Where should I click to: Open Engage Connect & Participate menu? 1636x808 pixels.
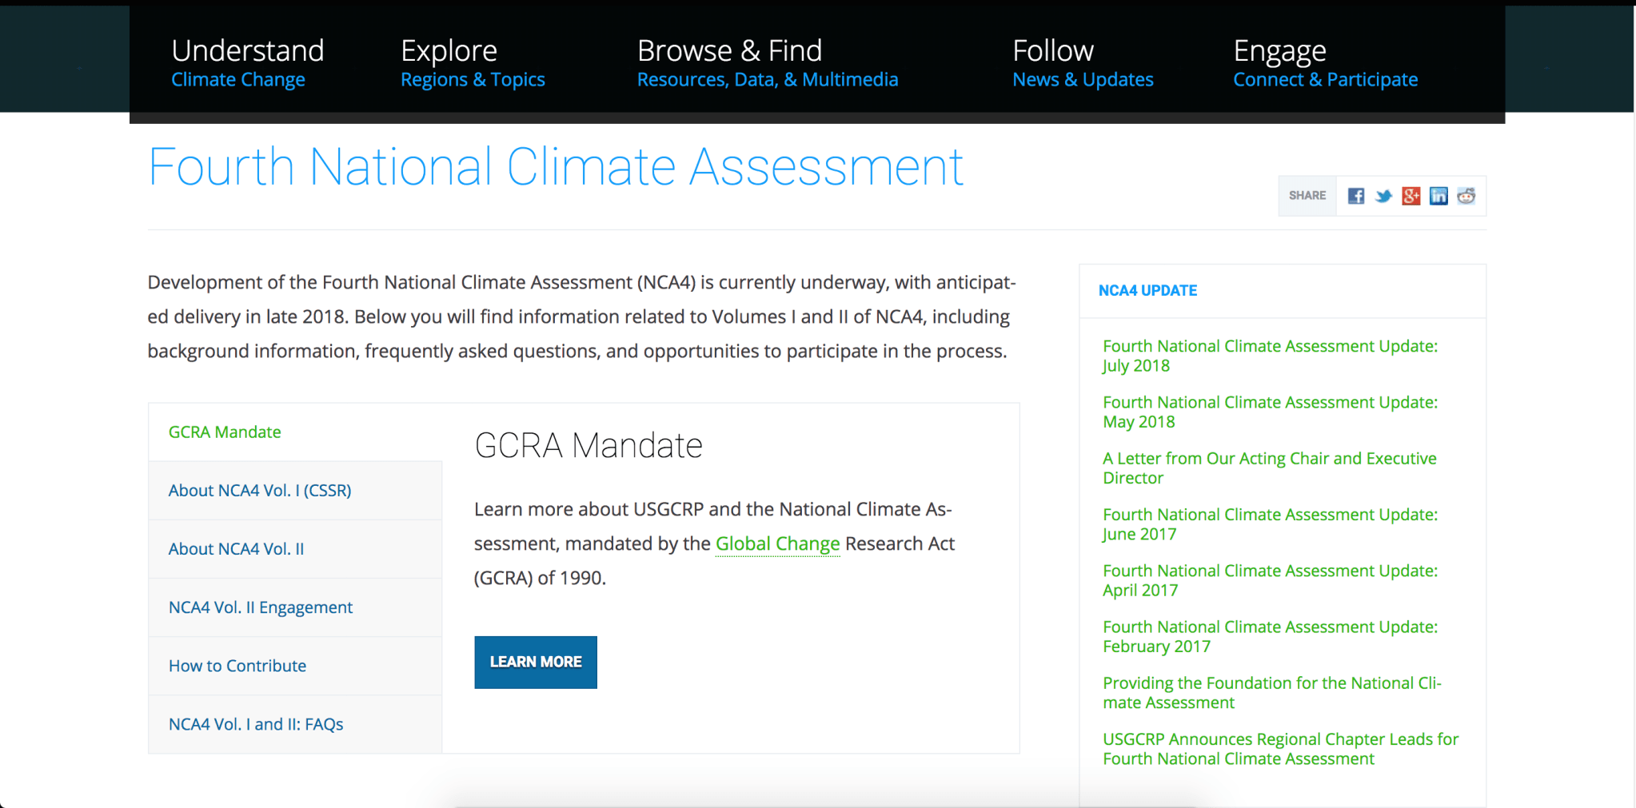[1325, 62]
